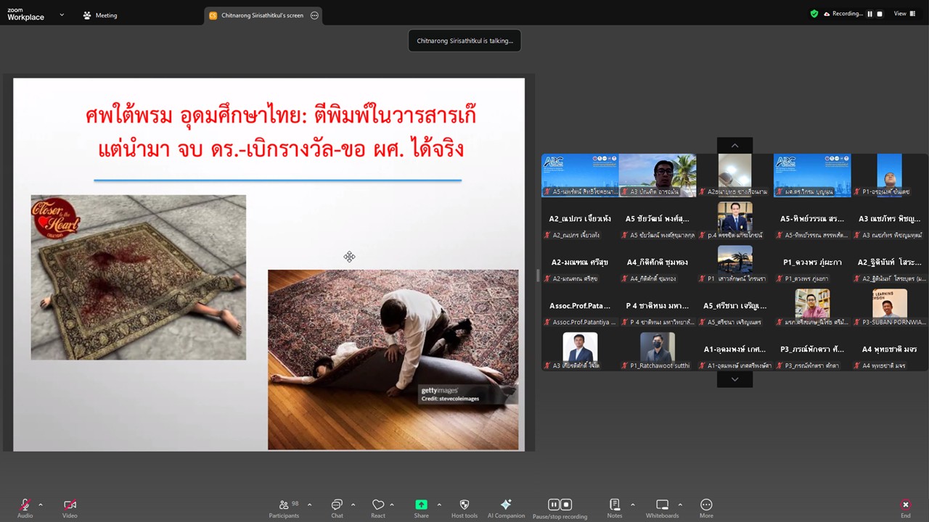929x522 pixels.
Task: Turn on the camera with Video icon
Action: (70, 505)
